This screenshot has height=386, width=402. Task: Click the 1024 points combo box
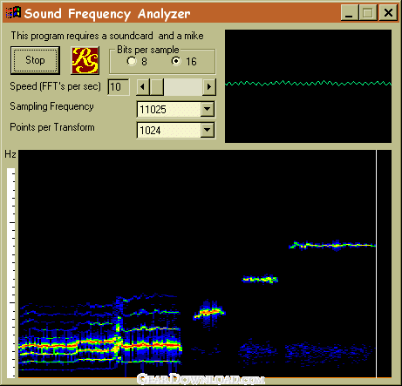tap(175, 130)
